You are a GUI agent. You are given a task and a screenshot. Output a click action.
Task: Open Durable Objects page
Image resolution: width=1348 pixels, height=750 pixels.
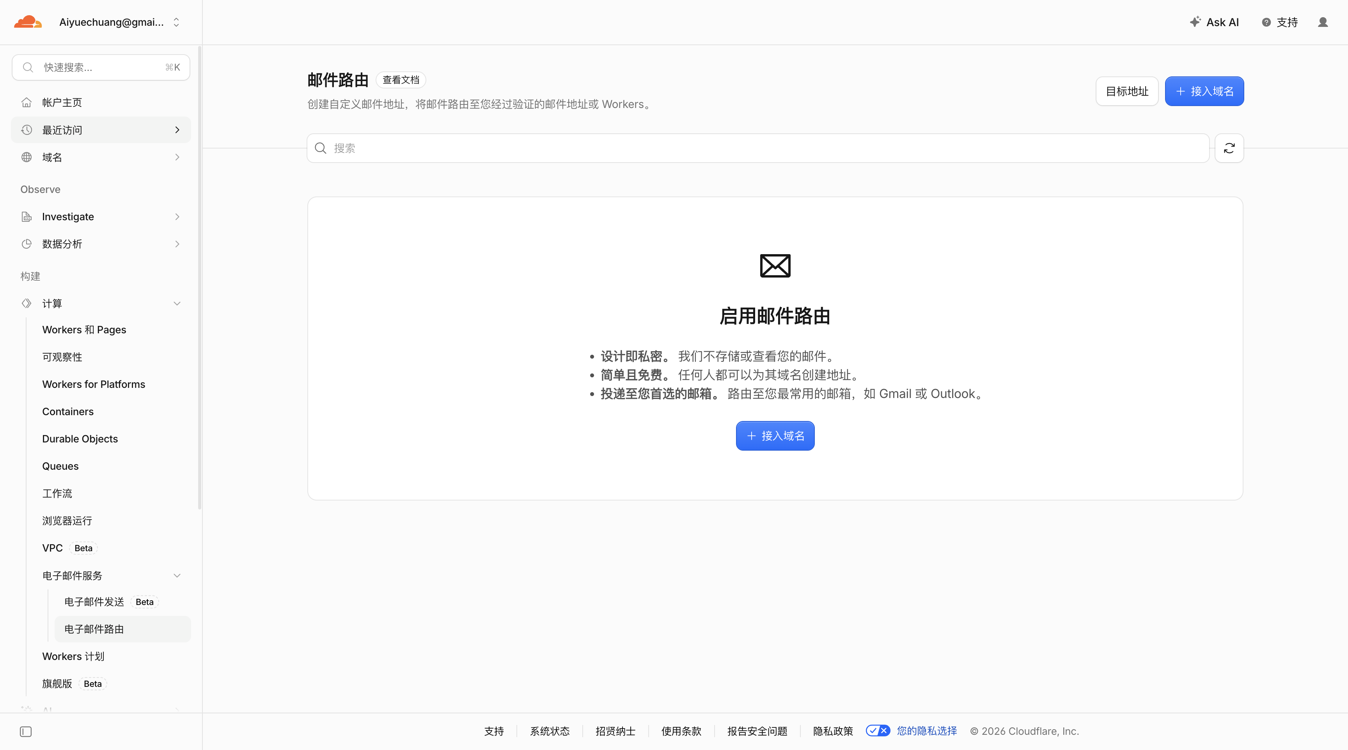(x=80, y=439)
